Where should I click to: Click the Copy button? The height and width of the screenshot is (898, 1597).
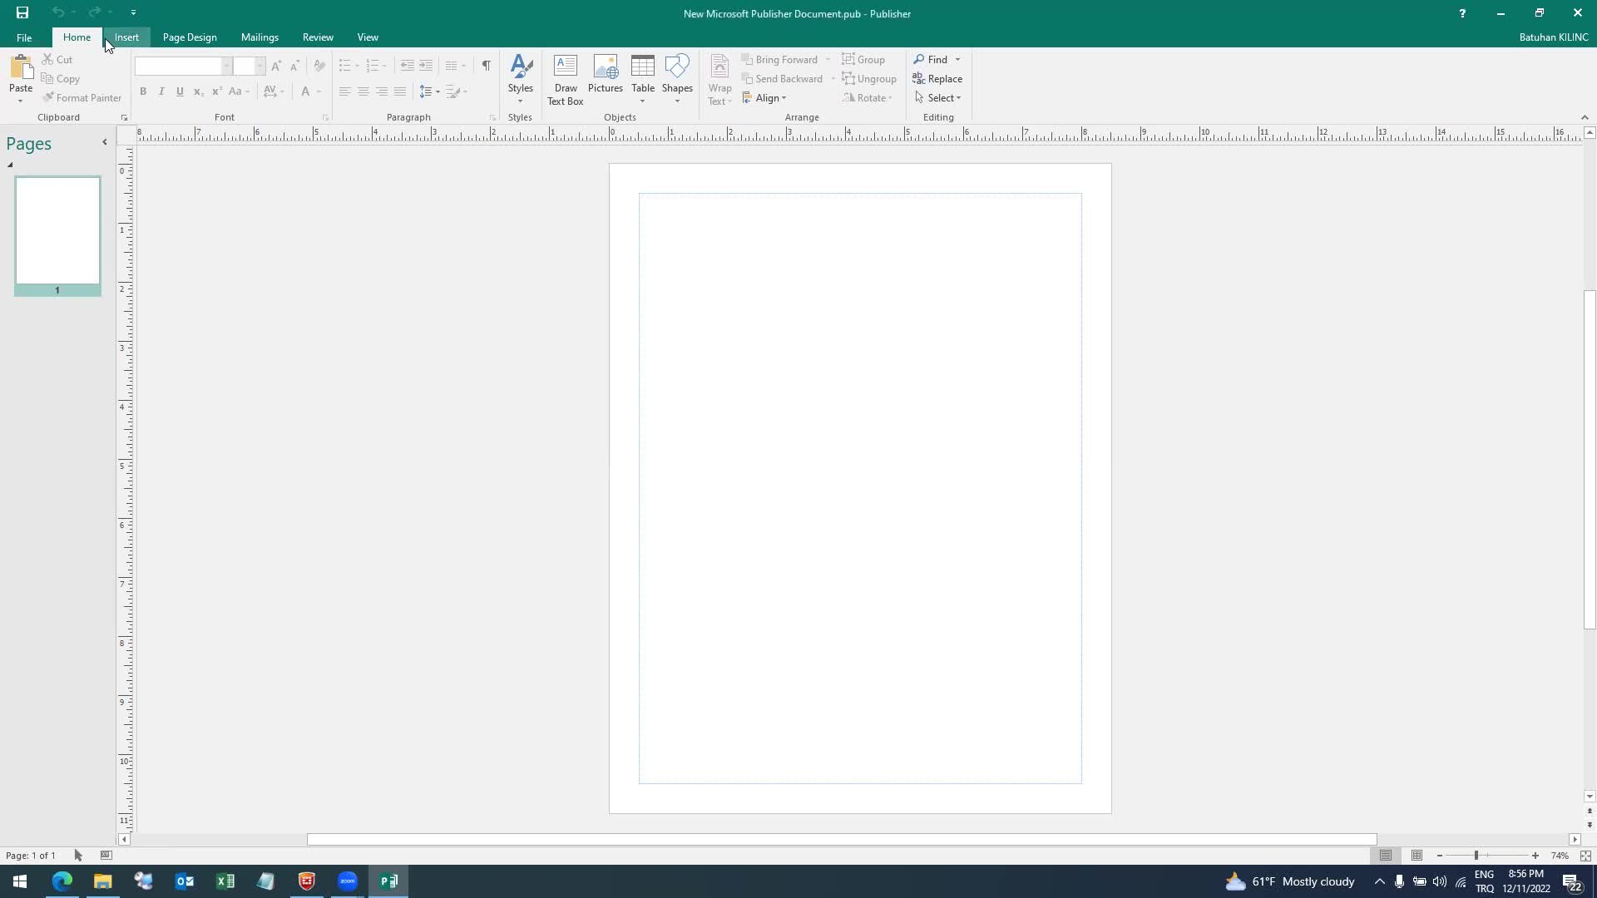(61, 79)
